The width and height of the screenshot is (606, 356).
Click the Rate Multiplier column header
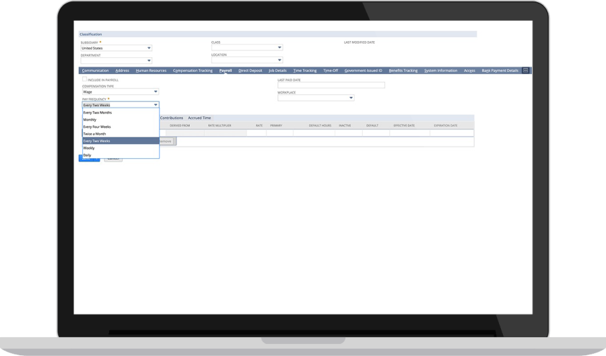220,125
